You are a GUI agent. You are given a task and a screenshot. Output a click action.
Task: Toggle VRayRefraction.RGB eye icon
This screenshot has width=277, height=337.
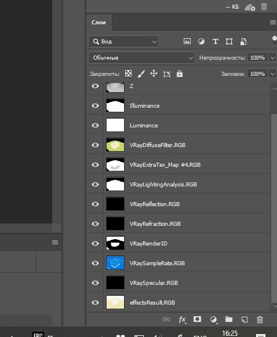point(95,224)
